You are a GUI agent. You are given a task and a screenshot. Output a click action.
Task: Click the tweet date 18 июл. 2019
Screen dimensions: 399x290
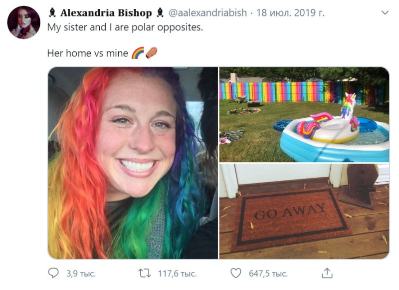pos(290,13)
